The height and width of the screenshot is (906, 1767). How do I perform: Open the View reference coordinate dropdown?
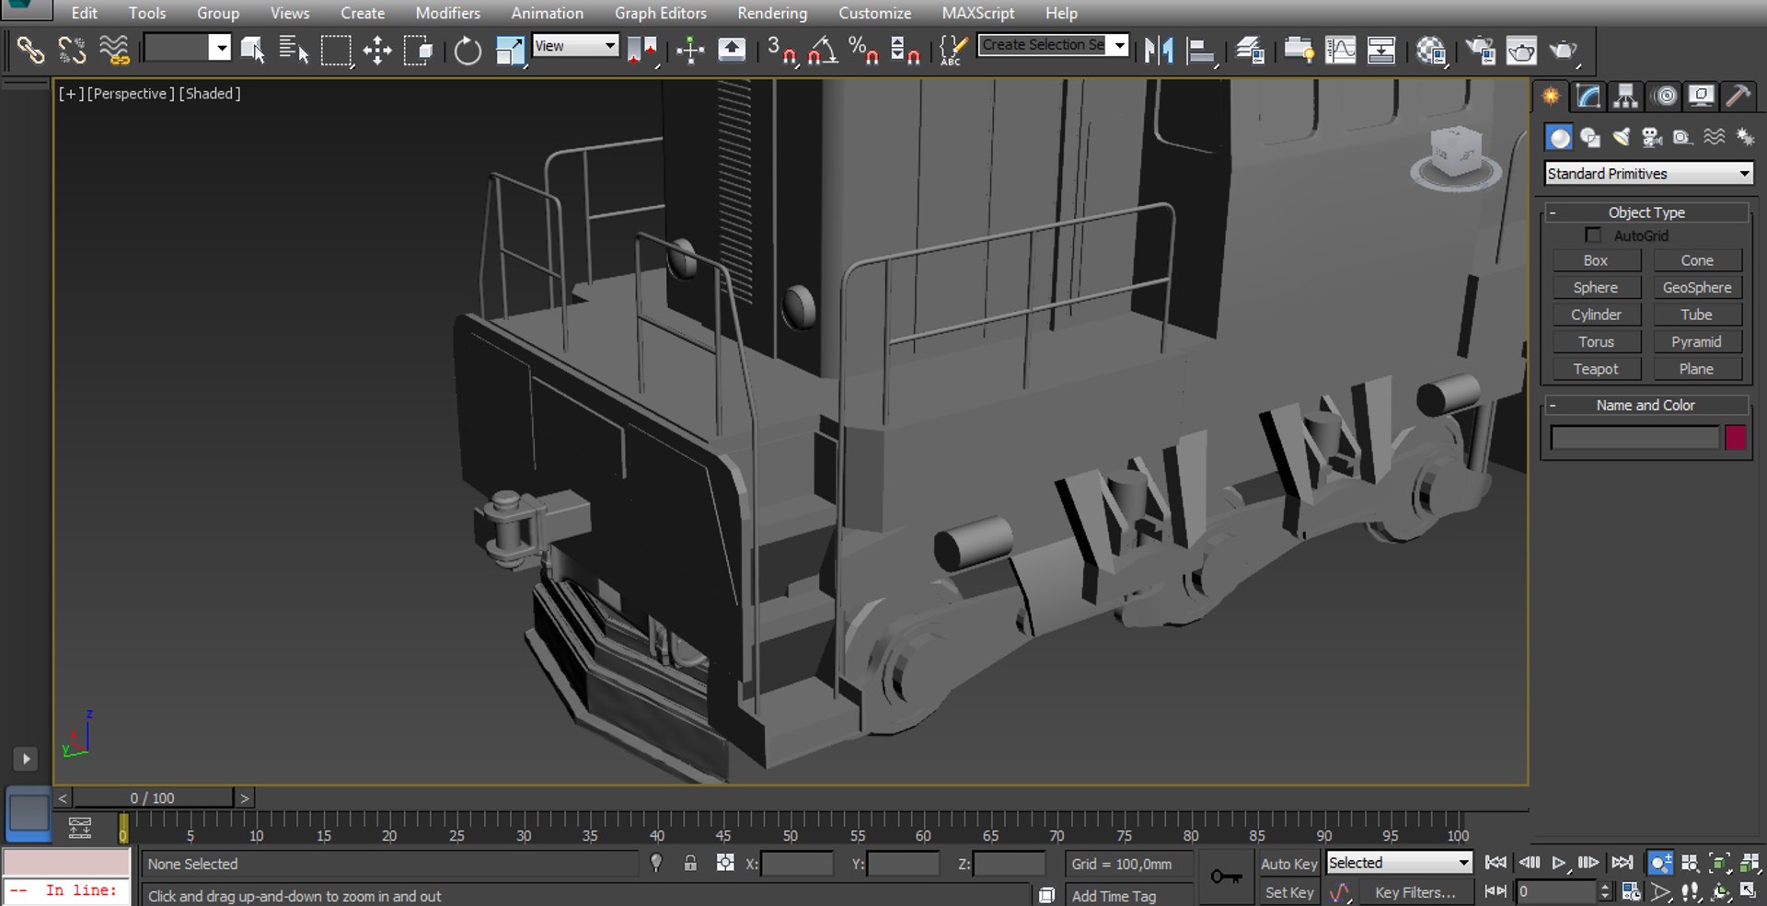(x=575, y=45)
